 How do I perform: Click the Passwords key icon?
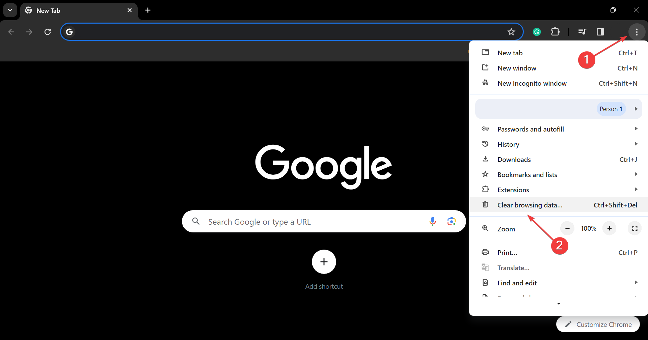point(485,129)
